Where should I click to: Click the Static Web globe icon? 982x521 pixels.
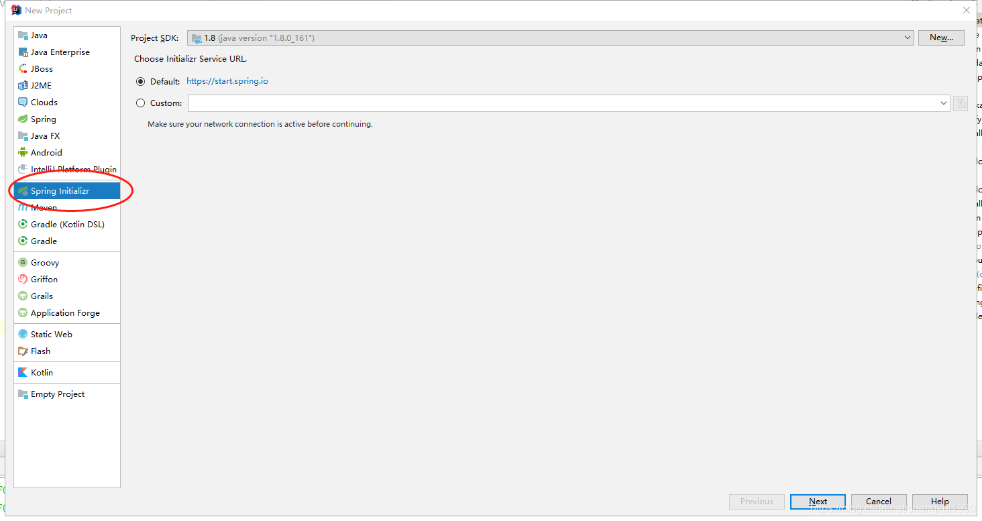(x=23, y=335)
